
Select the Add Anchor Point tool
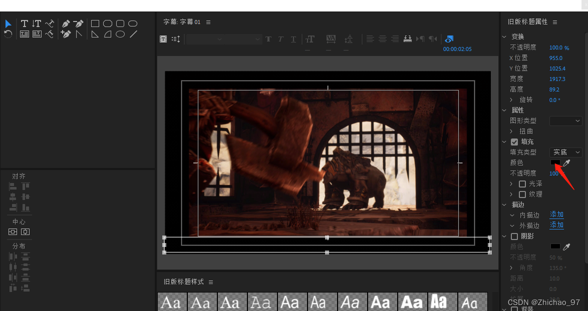[66, 34]
